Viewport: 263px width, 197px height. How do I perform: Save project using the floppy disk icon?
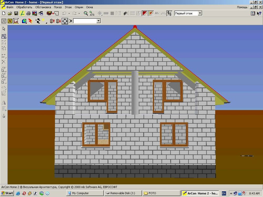point(16,13)
